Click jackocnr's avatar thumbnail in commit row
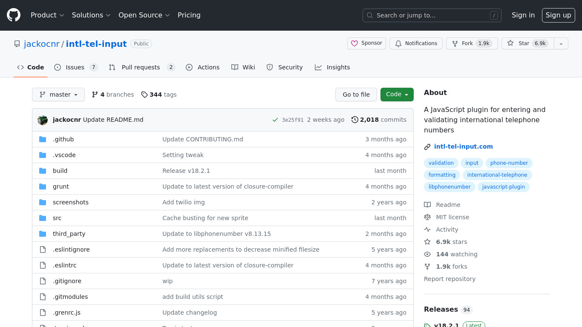Viewport: 582px width, 327px height. [43, 120]
